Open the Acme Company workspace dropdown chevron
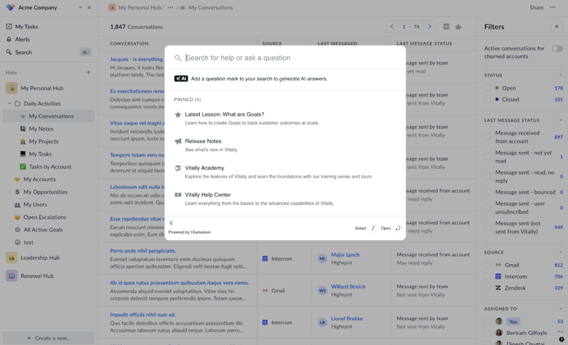 [x=80, y=7]
